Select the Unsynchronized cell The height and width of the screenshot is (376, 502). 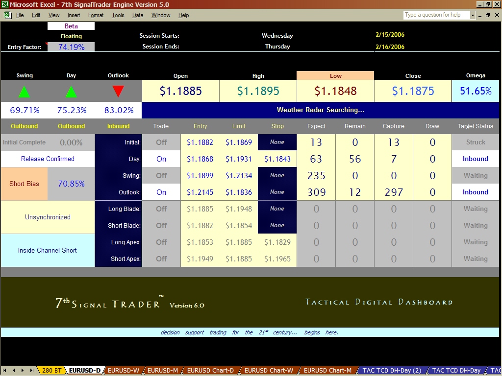pos(48,217)
